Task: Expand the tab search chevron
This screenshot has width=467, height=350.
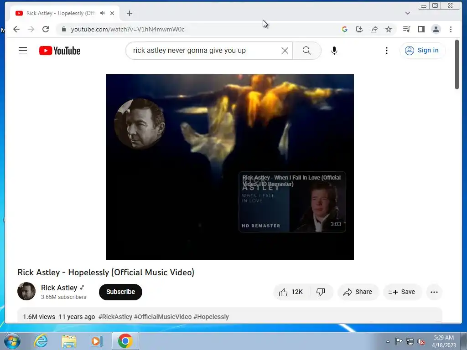Action: [x=408, y=13]
